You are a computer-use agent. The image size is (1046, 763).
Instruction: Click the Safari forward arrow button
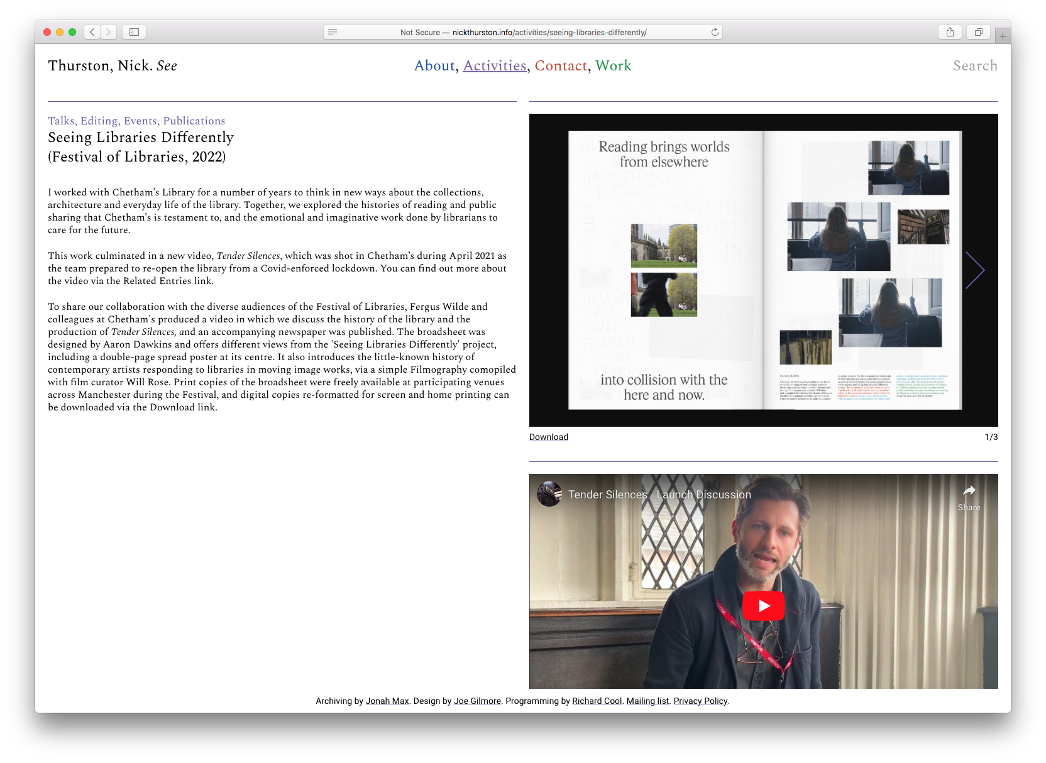click(x=109, y=32)
